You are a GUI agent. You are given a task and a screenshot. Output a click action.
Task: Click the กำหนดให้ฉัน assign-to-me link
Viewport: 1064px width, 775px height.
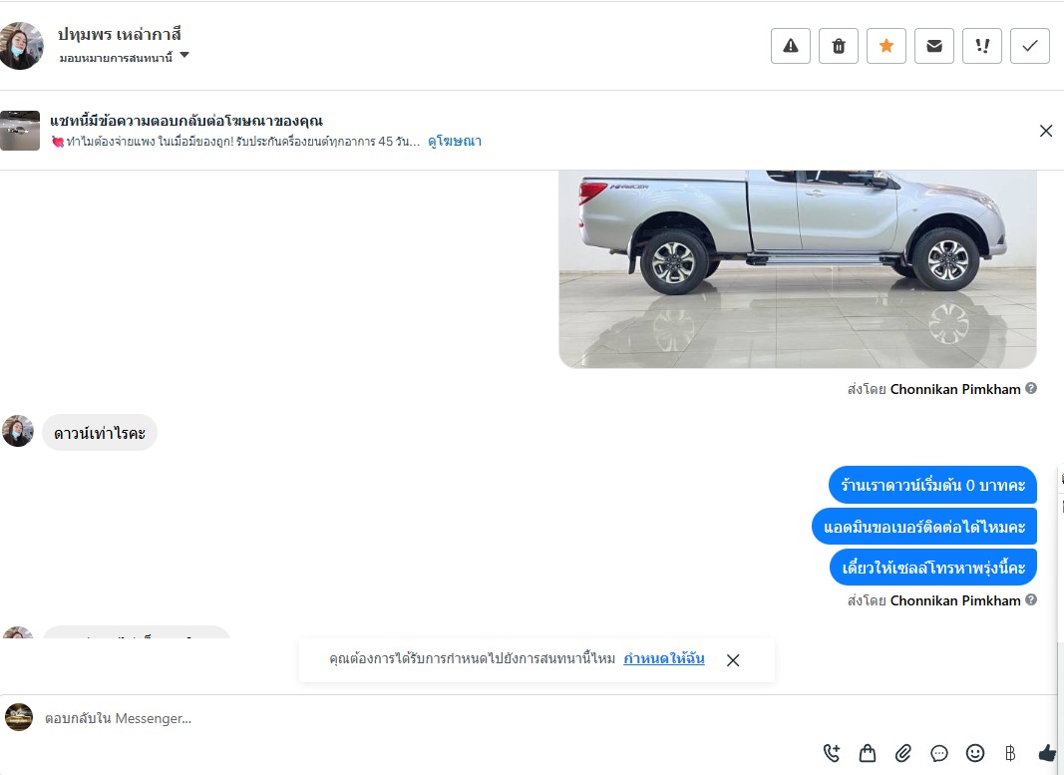click(x=664, y=658)
